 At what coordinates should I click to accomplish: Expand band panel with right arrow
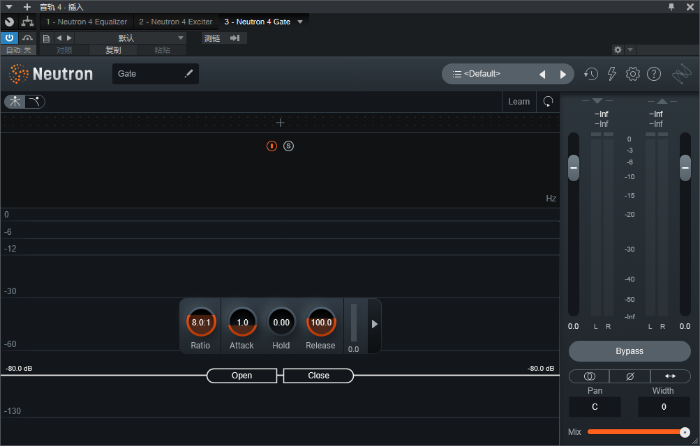tap(375, 324)
